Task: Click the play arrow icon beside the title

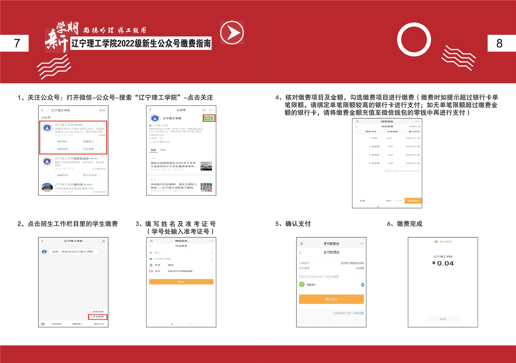Action: pos(232,33)
